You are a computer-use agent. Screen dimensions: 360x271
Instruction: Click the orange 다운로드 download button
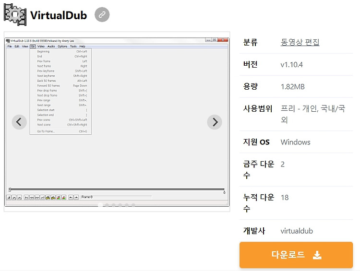tap(296, 255)
